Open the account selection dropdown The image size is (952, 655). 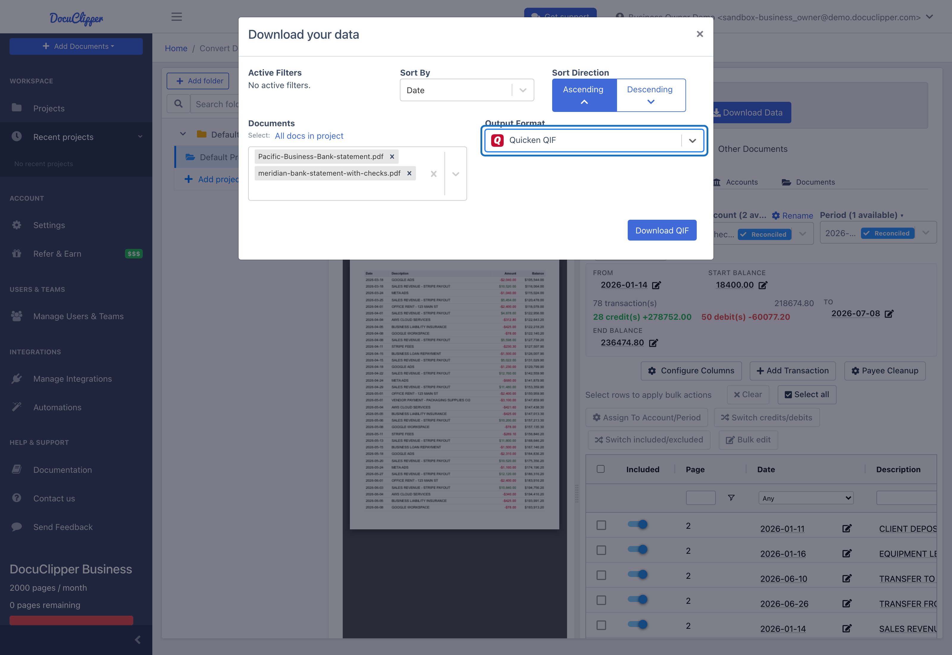803,233
